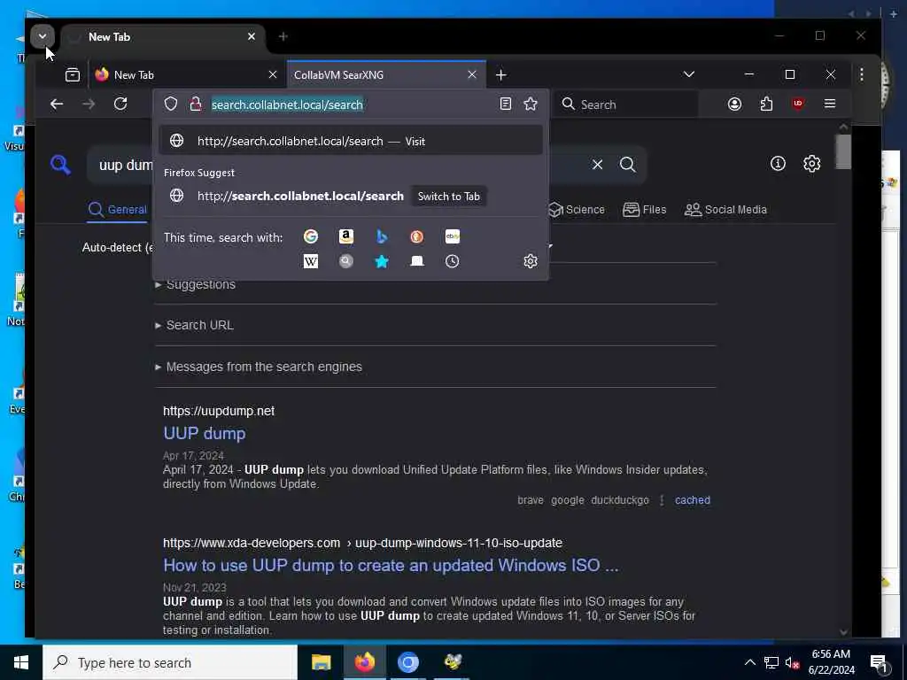Open Firefox hamburger application menu
The image size is (907, 680).
click(x=829, y=104)
